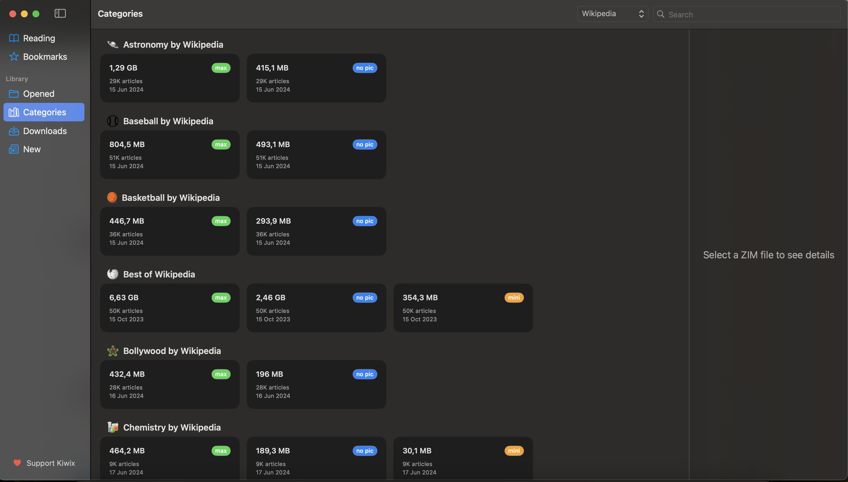The height and width of the screenshot is (482, 848).
Task: Click the Best of Wikipedia globe icon
Action: coord(113,274)
